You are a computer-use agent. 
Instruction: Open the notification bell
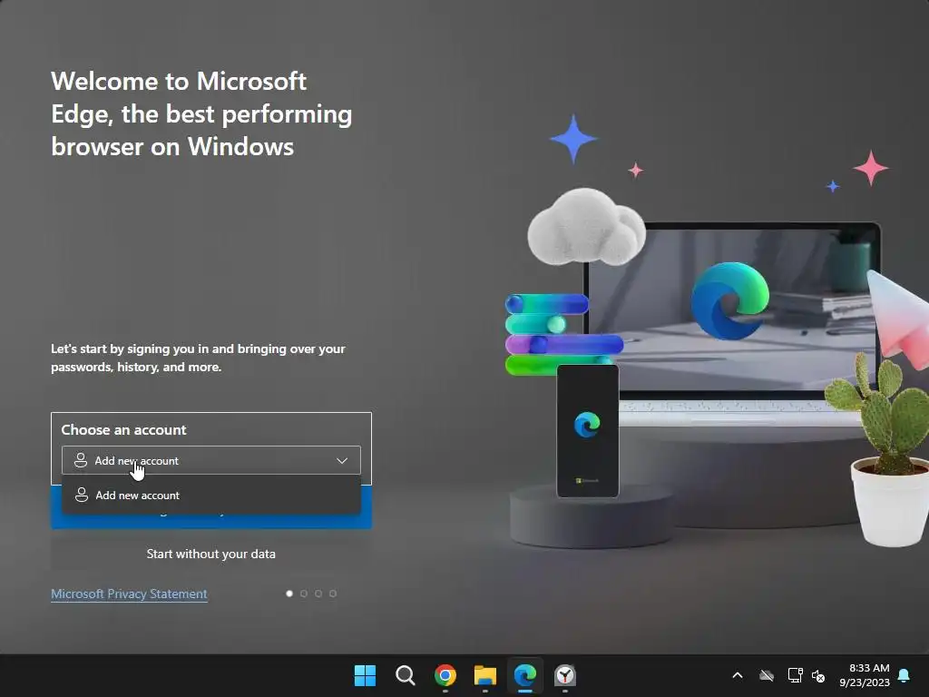[x=904, y=675]
